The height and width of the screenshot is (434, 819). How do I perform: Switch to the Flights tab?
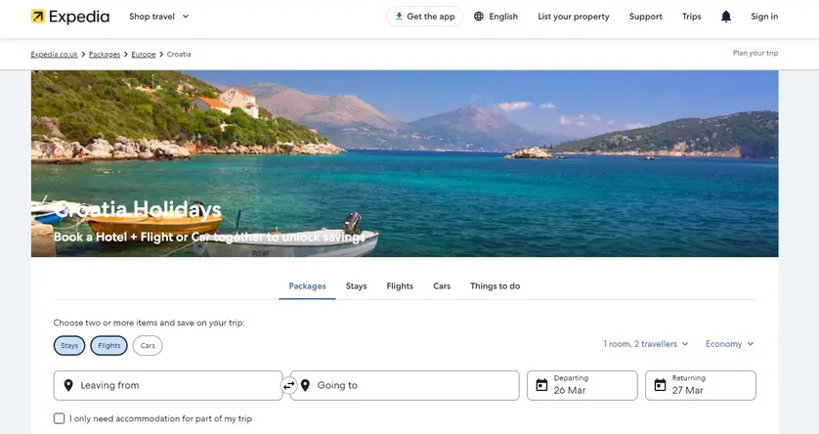coord(400,286)
